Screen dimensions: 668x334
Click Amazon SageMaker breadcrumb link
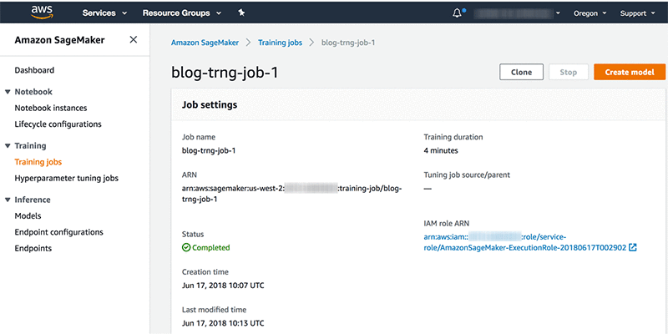click(205, 43)
